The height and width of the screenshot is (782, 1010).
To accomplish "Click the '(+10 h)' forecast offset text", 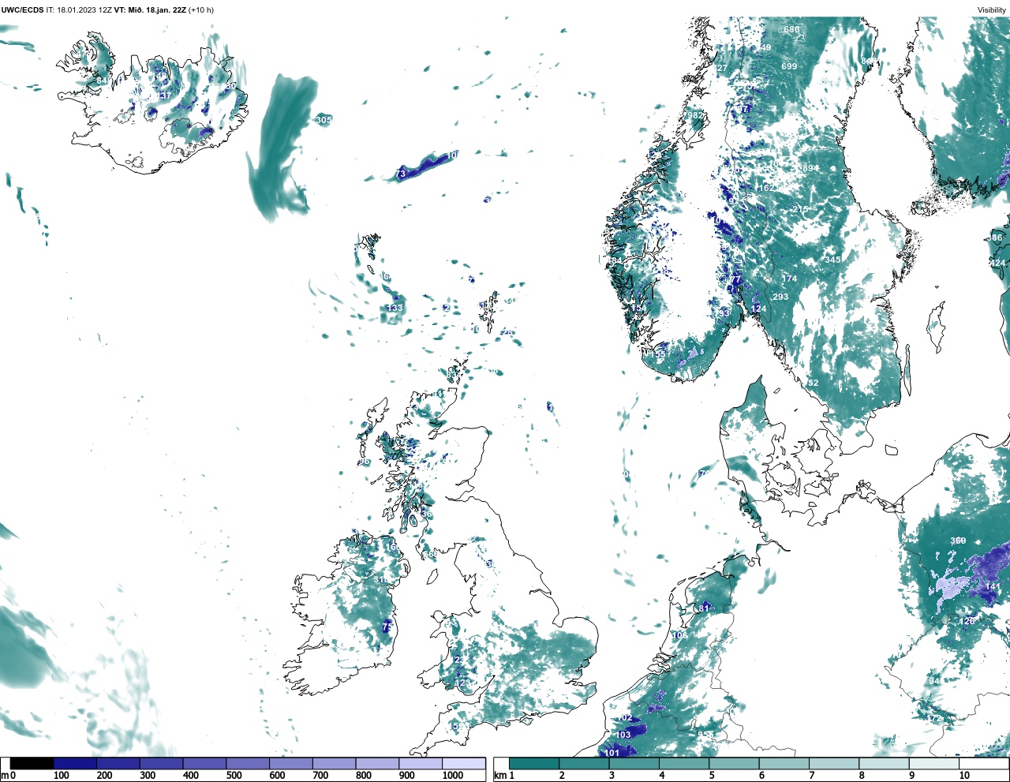I will click(201, 10).
